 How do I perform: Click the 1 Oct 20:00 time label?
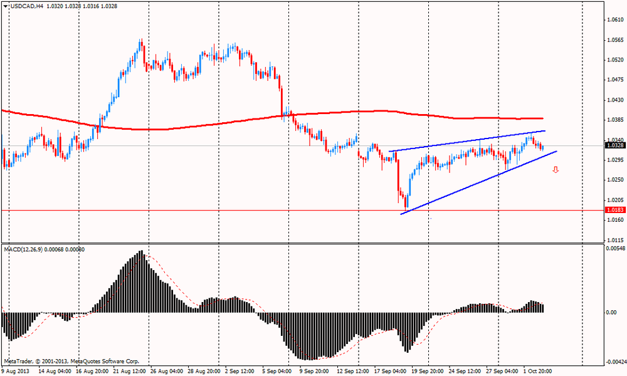coord(538,371)
